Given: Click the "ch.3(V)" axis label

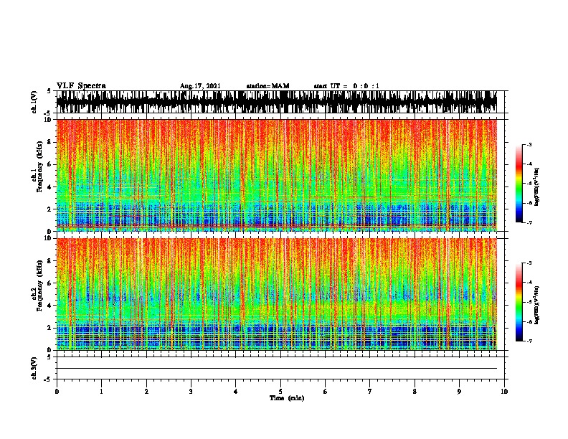Looking at the screenshot, I should click(34, 369).
